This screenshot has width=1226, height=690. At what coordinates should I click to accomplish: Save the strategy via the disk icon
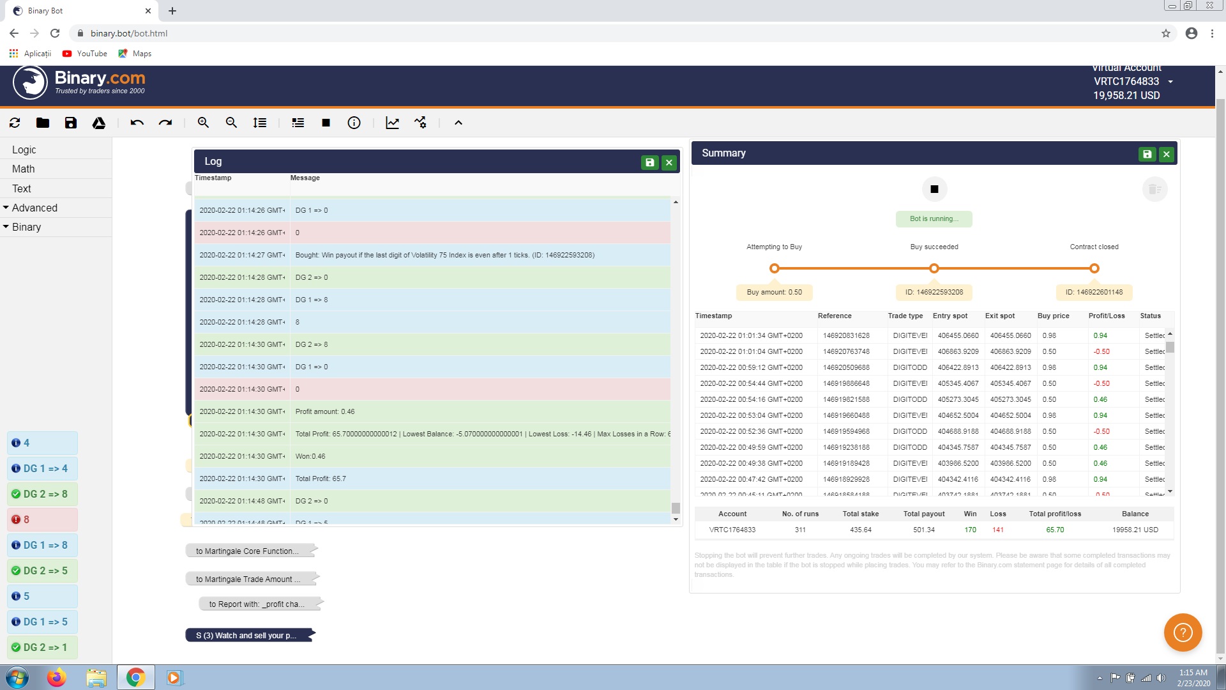coord(71,123)
